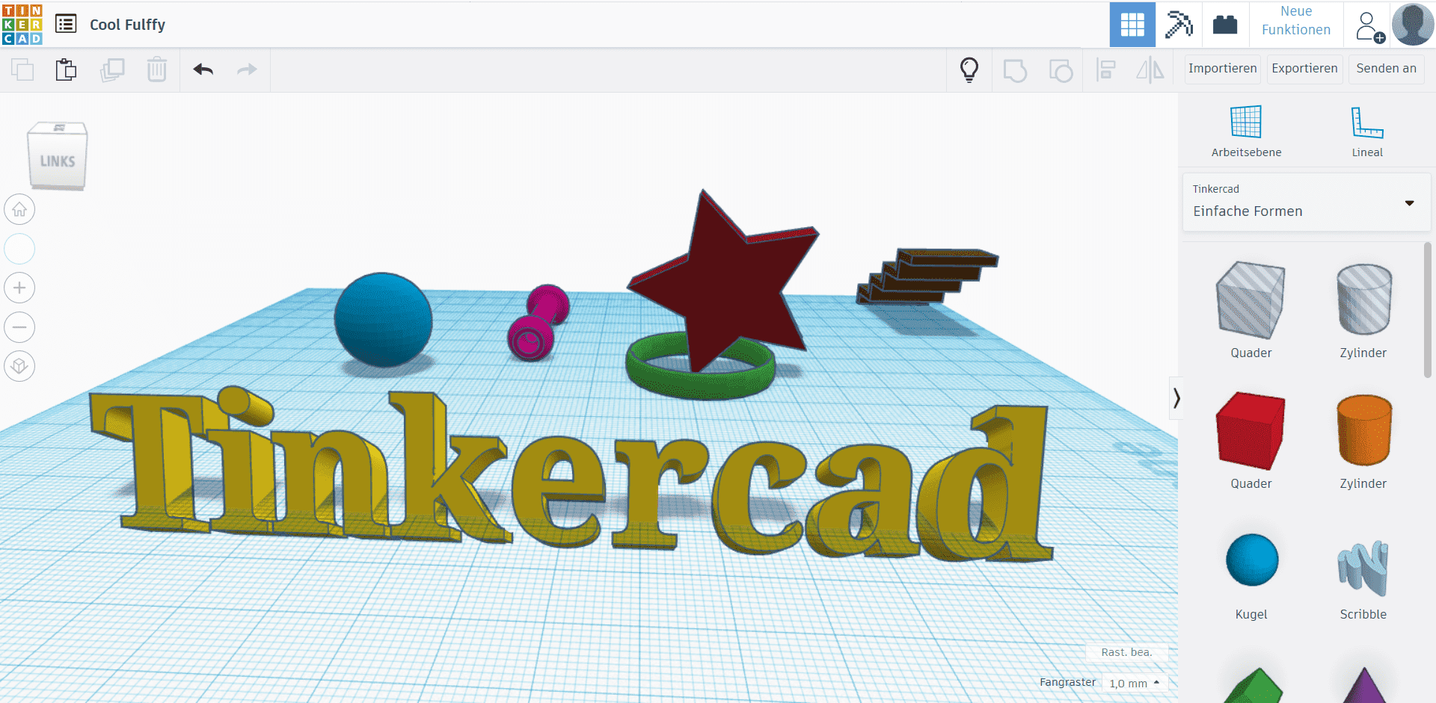Open the Einfache Formen shapes dropdown

click(x=1306, y=202)
